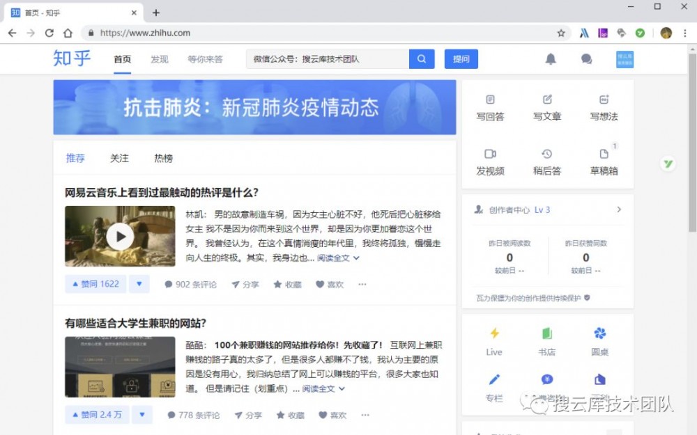Open the 草稿箱 (Drafts) icon
Image resolution: width=697 pixels, height=435 pixels.
[x=602, y=153]
